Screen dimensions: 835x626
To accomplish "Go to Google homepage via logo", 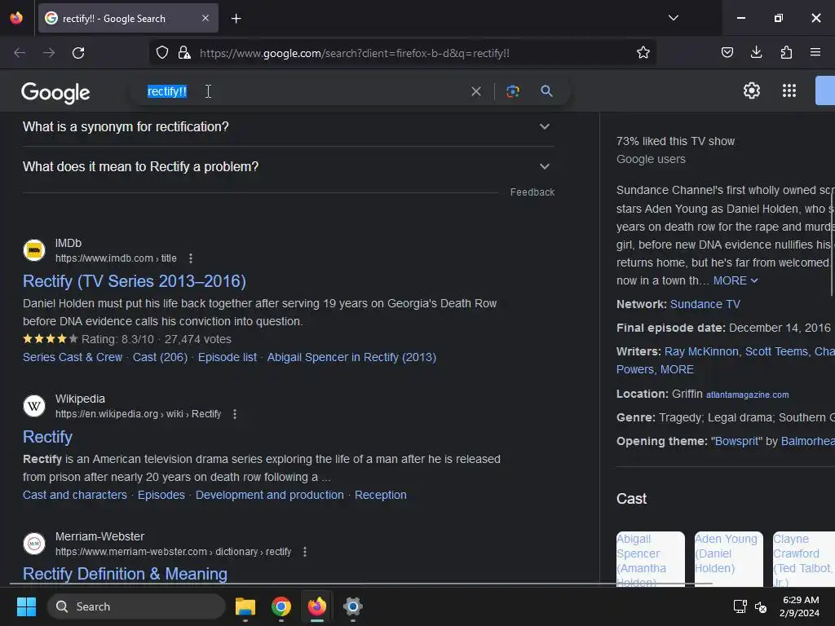I will [56, 93].
